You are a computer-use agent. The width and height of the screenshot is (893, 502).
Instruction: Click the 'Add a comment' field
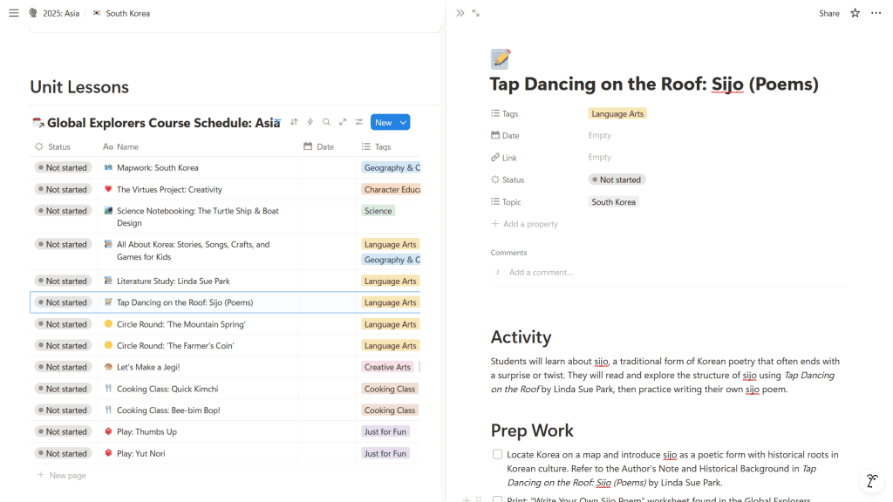(541, 272)
